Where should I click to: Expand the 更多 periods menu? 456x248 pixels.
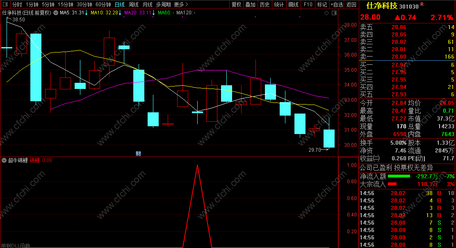tap(181, 5)
